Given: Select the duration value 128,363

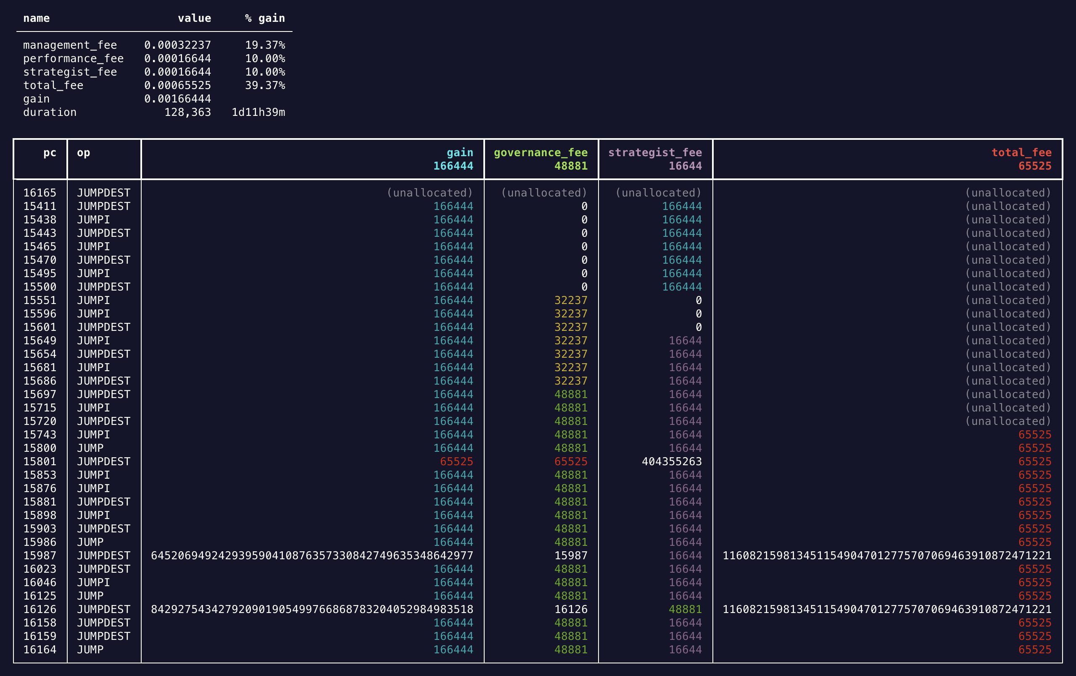Looking at the screenshot, I should coord(188,112).
